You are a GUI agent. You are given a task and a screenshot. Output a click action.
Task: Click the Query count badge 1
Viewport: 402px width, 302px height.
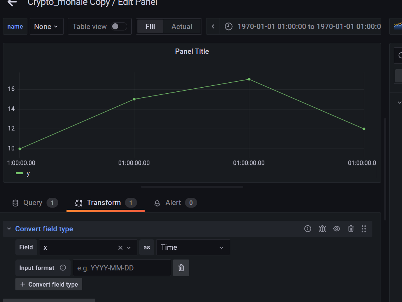[52, 203]
